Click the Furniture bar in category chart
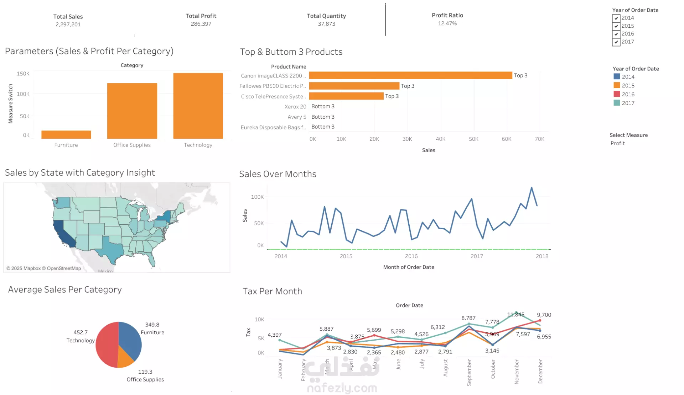 [66, 134]
